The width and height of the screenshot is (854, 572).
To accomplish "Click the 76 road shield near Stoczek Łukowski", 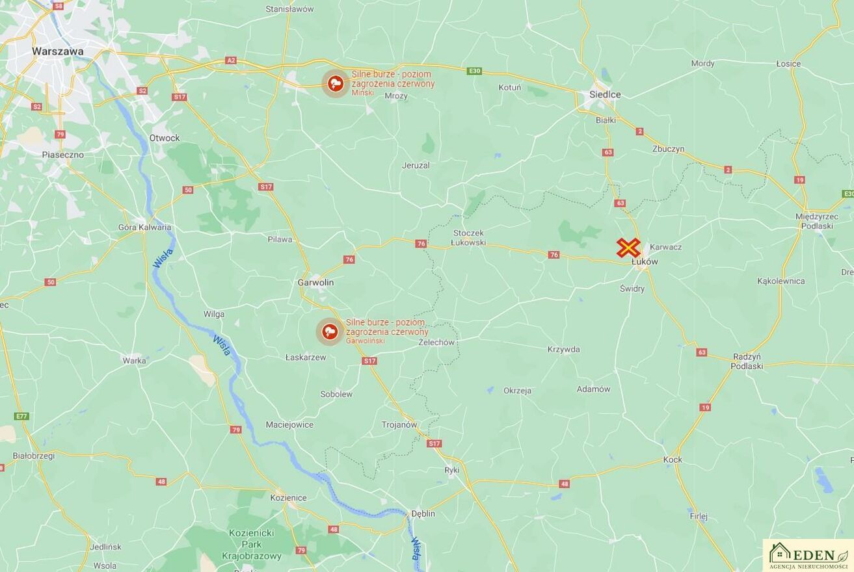I will (x=421, y=243).
